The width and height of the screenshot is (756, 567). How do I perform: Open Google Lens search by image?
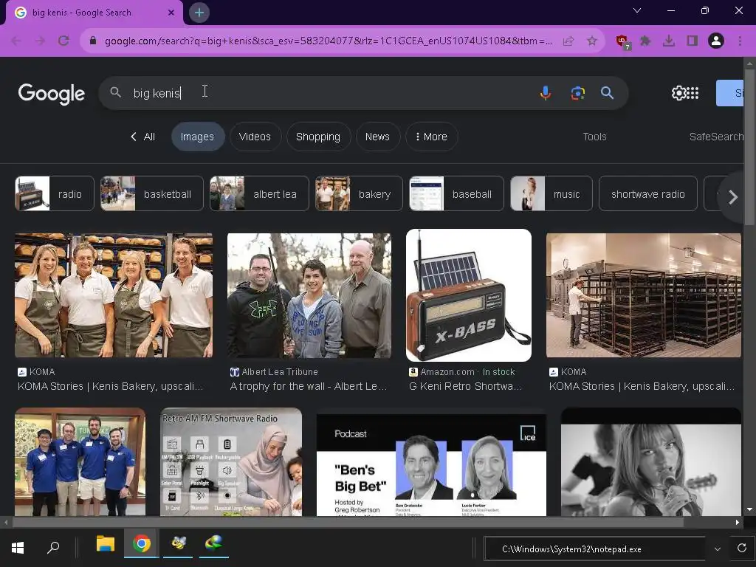(577, 92)
